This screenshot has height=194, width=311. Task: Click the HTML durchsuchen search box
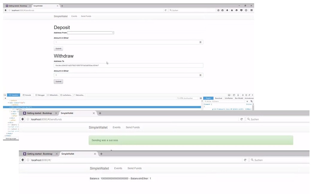click(x=187, y=98)
